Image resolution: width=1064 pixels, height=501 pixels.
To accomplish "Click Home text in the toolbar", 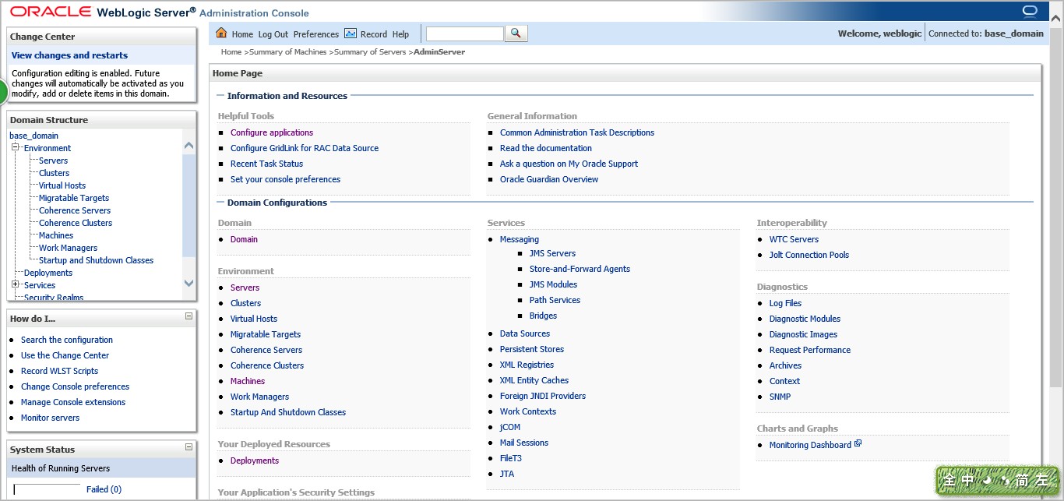I will click(x=242, y=34).
